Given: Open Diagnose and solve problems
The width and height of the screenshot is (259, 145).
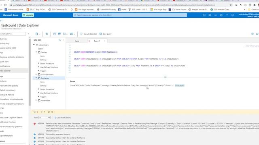Looking at the screenshot, I should [x=12, y=57].
